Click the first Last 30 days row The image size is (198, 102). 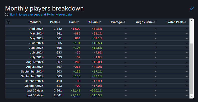tap(35, 90)
